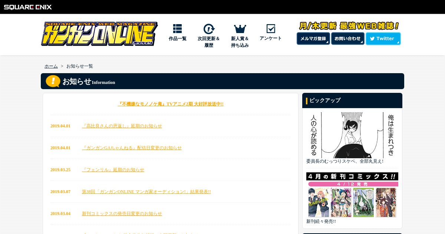The height and width of the screenshot is (234, 445).
Task: Click the 2019.03.04 date text
Action: tap(60, 214)
